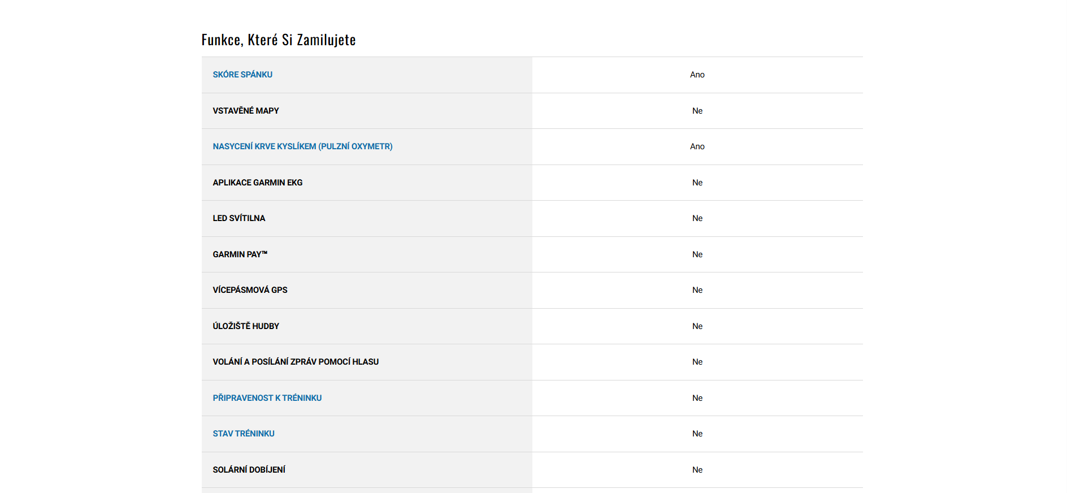Click the Ano value for Skóre spánku
Image resolution: width=1067 pixels, height=493 pixels.
(697, 75)
